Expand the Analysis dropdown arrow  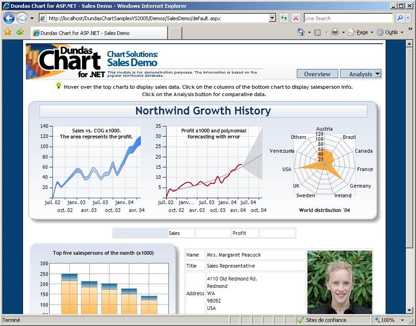click(378, 74)
